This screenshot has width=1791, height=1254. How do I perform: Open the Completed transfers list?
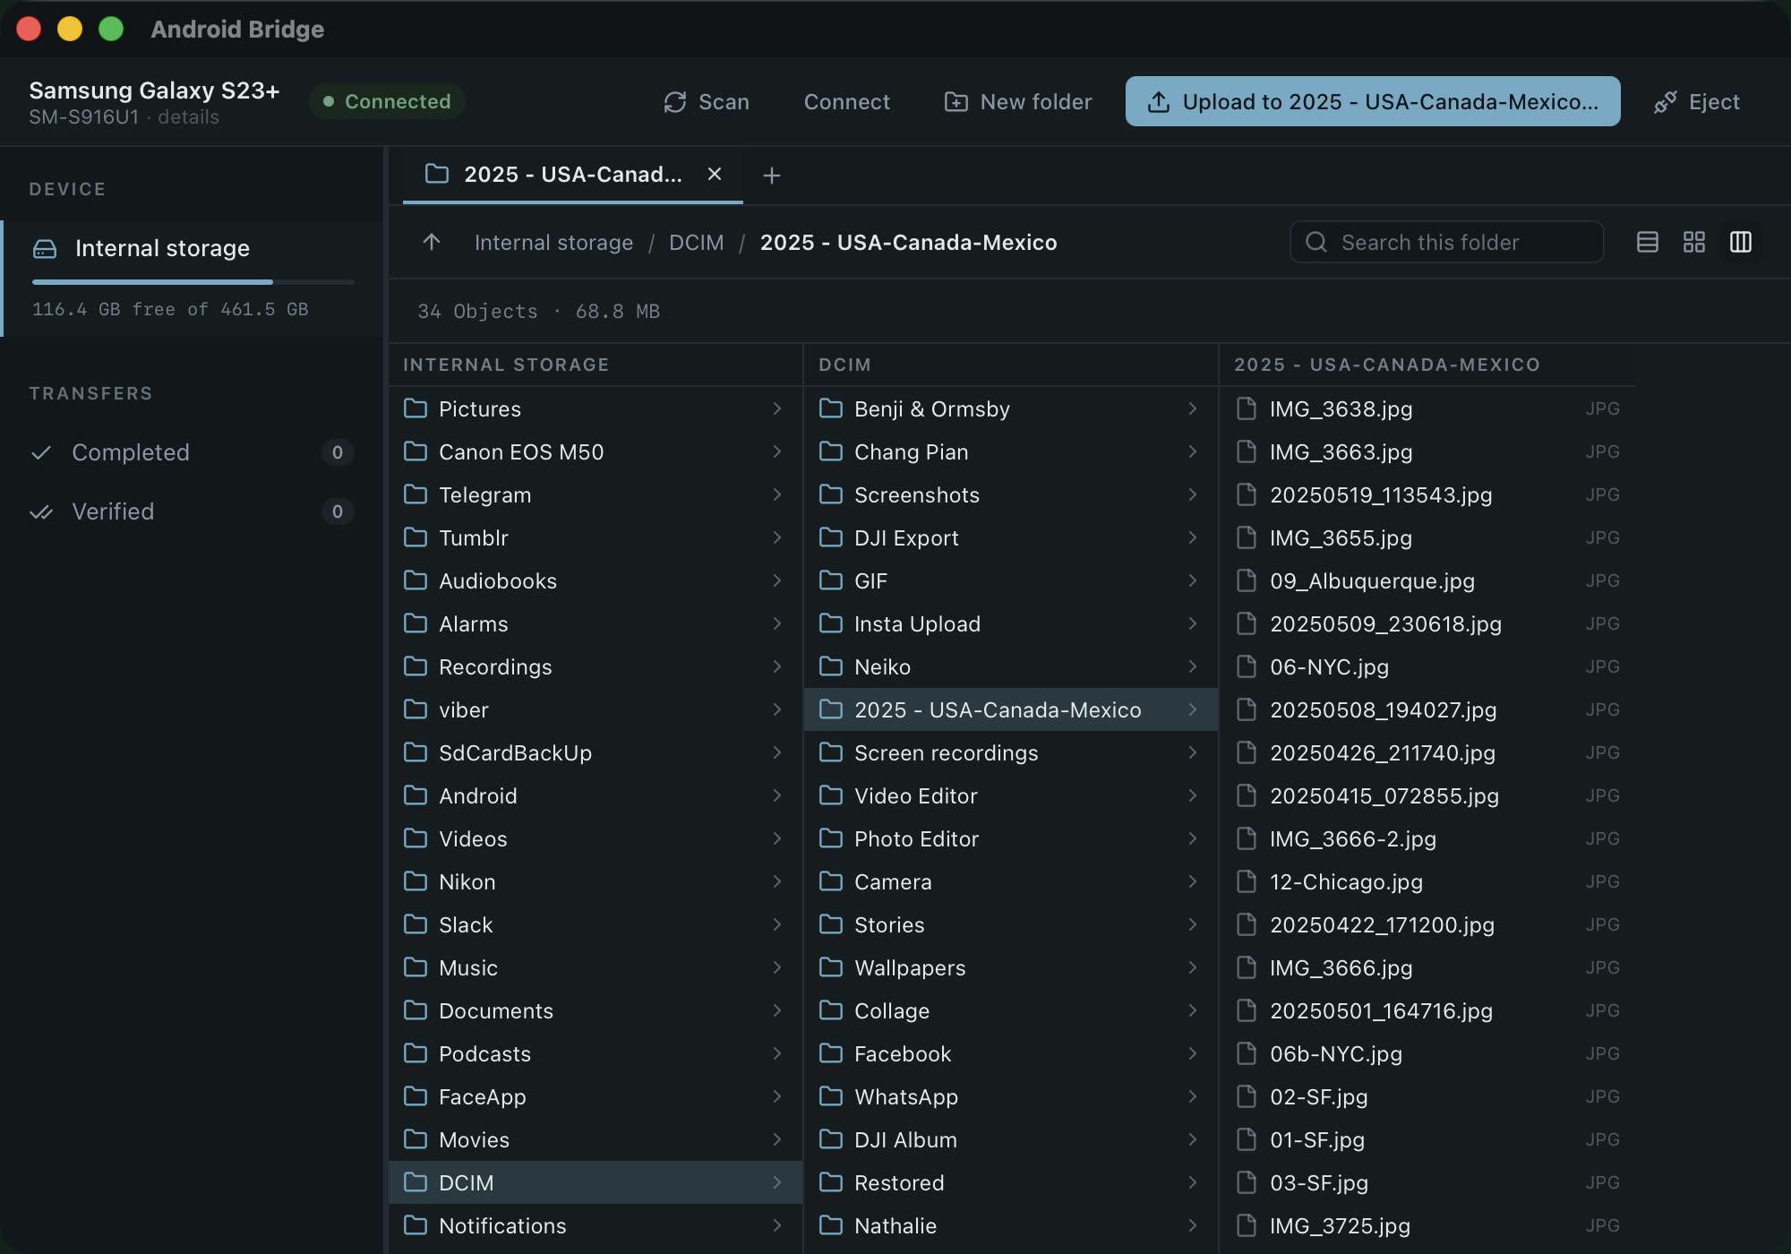click(x=192, y=452)
